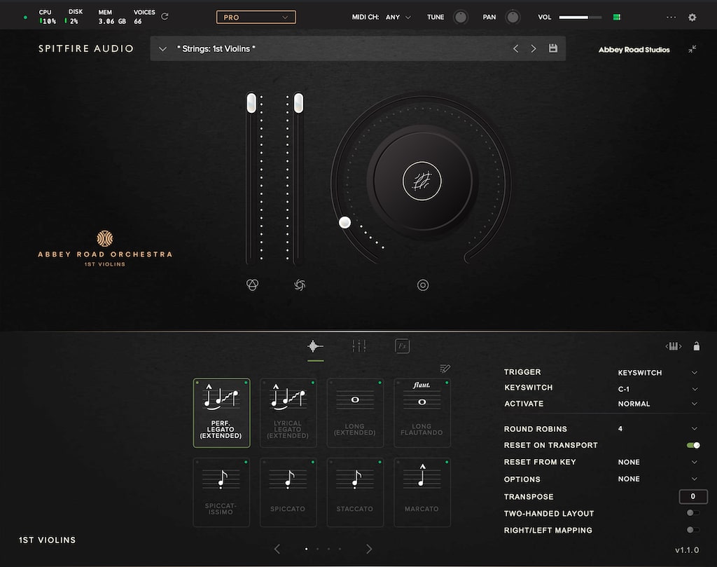Click the CPU 10% readout
This screenshot has width=717, height=567.
click(47, 17)
